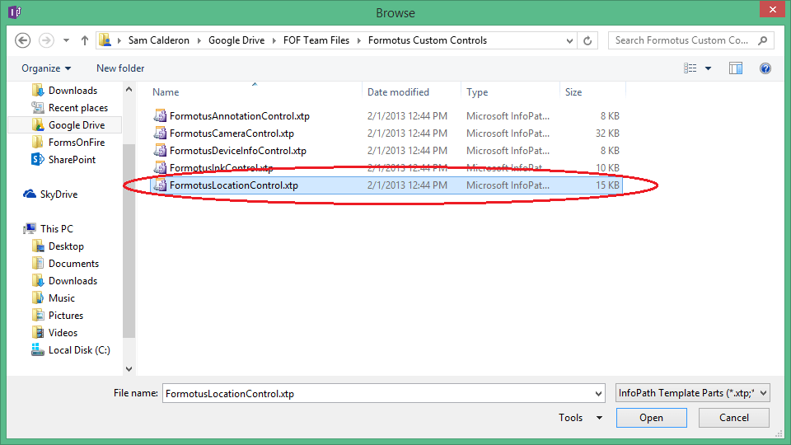
Task: Click the Cancel button
Action: point(734,418)
